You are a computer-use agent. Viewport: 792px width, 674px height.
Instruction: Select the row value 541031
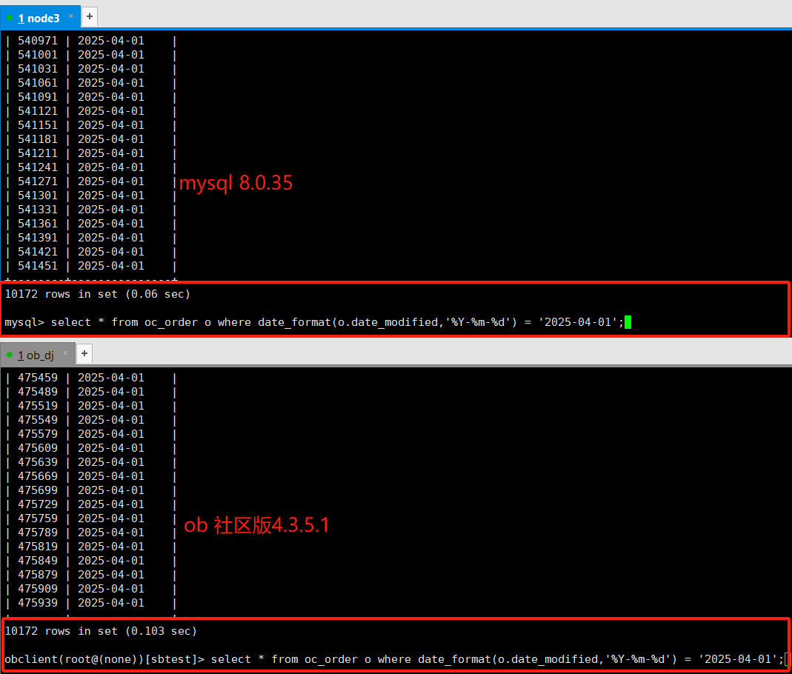[x=38, y=69]
